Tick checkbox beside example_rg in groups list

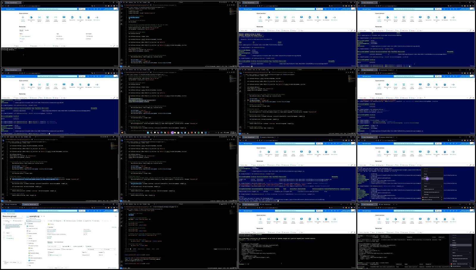4,238
